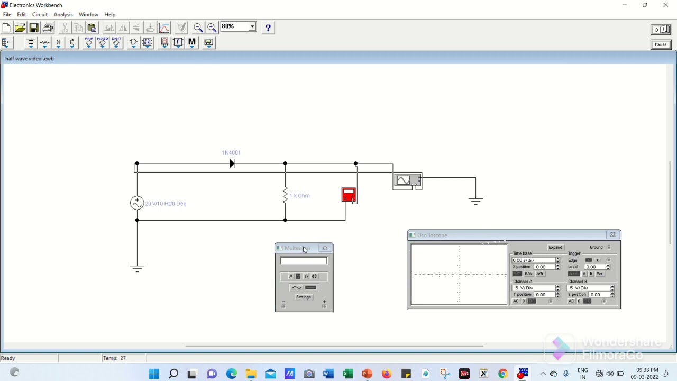The height and width of the screenshot is (381, 677).
Task: Open the Transistors parts bin
Action: (x=72, y=43)
